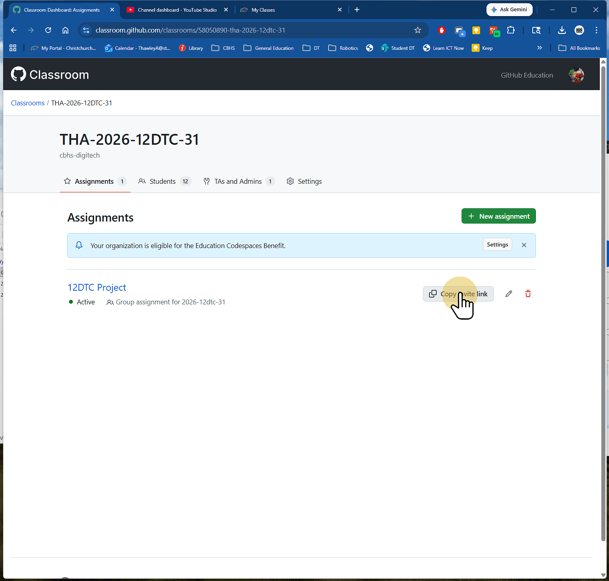Image resolution: width=609 pixels, height=581 pixels.
Task: Open the site information icon in address bar
Action: coord(86,30)
